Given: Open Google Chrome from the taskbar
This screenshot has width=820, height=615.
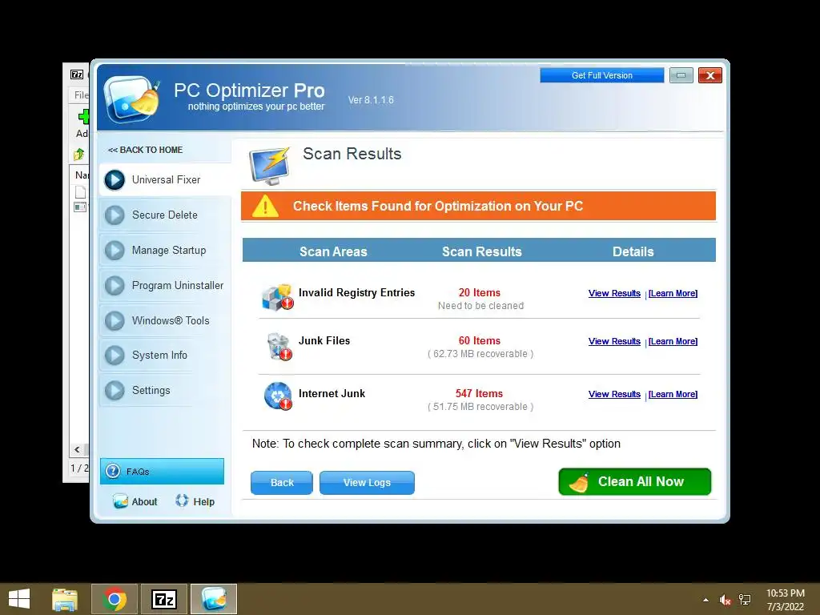Looking at the screenshot, I should tap(115, 599).
